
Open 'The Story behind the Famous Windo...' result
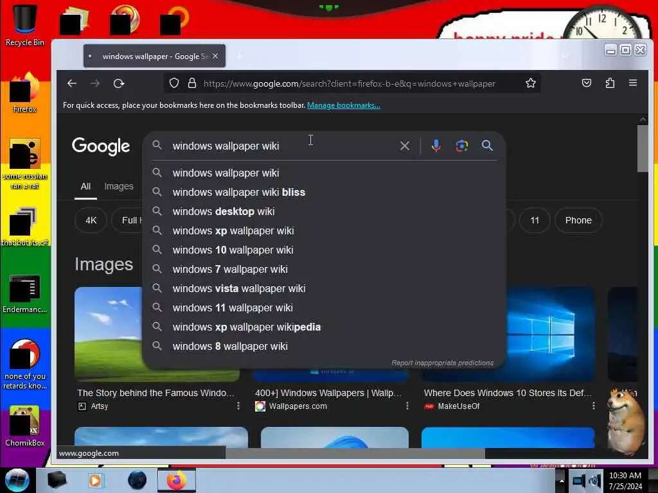156,393
